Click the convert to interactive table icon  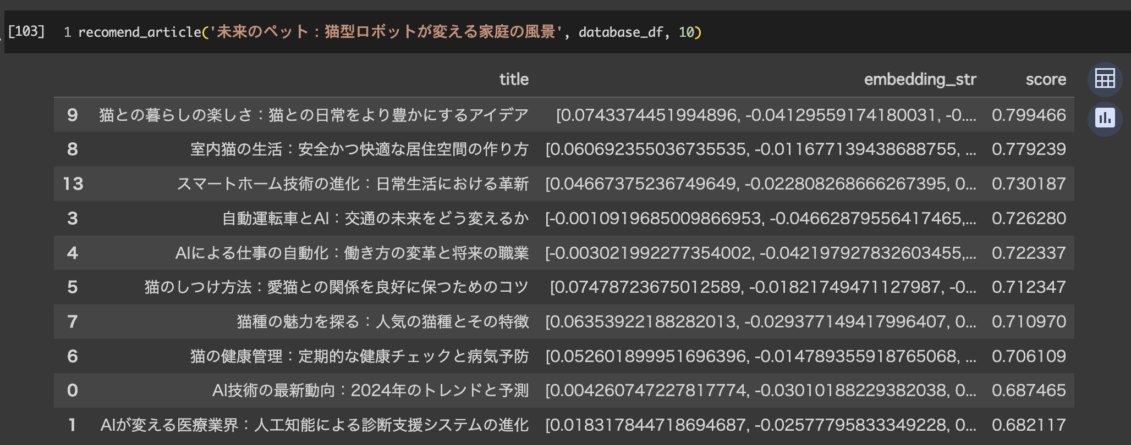1105,79
